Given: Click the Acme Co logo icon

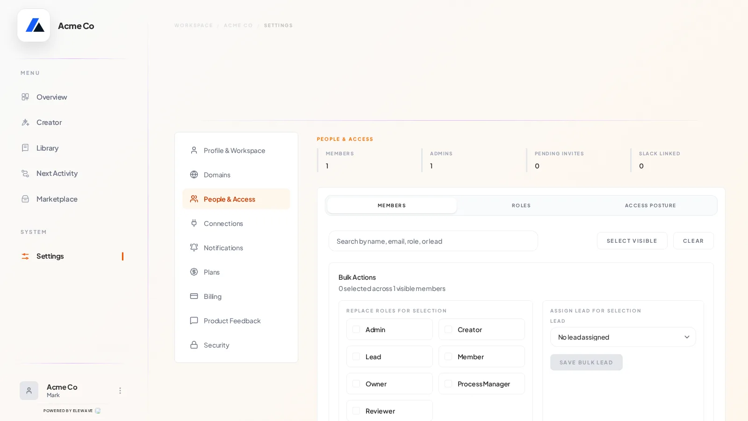Looking at the screenshot, I should (34, 25).
